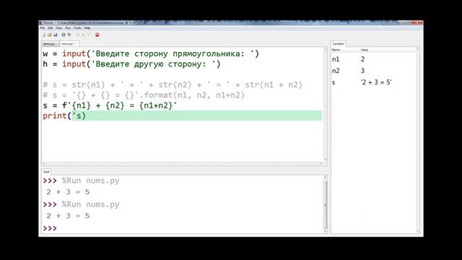
Task: Click the f-string assignment line for s
Action: tap(110, 105)
